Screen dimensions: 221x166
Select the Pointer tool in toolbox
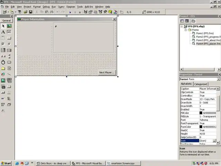pyautogui.click(x=3, y=26)
